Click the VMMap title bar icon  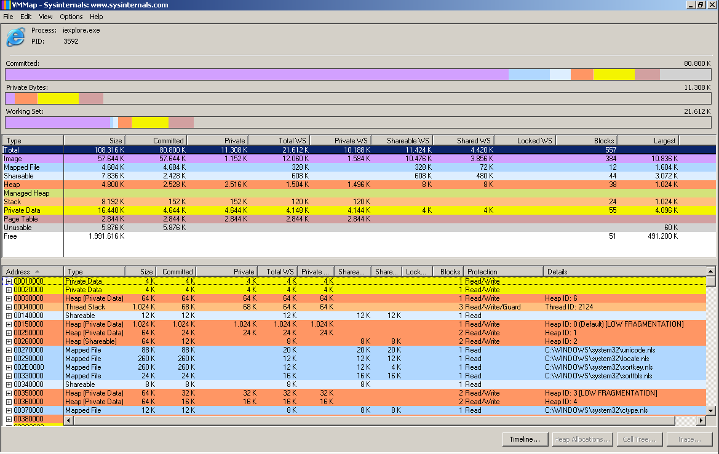(x=6, y=5)
